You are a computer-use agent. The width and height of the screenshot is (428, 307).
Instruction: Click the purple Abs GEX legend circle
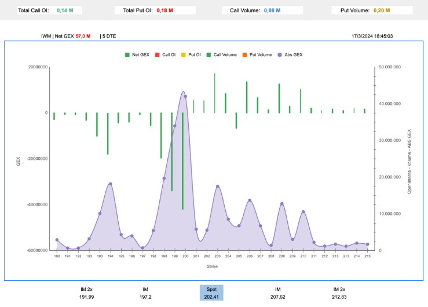[x=280, y=55]
